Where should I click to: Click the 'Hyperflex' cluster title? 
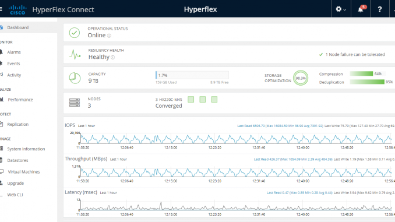point(200,9)
